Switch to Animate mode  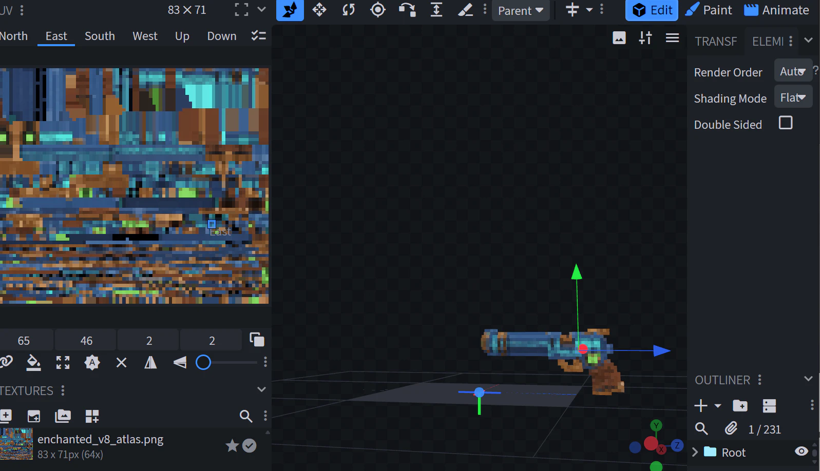pos(776,10)
